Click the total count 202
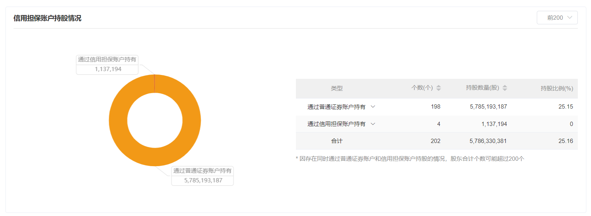 pyautogui.click(x=435, y=141)
